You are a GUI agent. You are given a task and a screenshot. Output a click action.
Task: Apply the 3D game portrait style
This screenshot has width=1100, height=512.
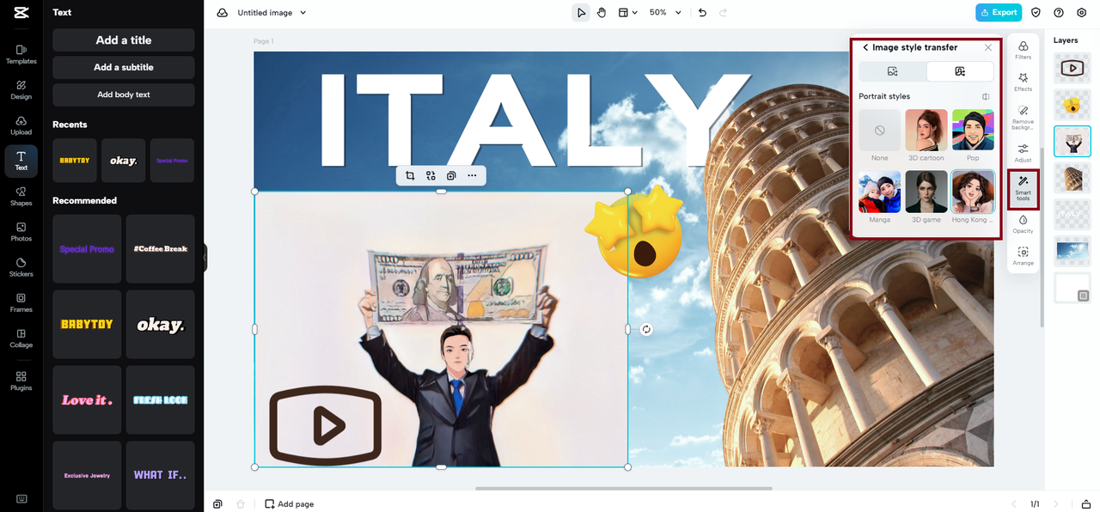coord(926,192)
